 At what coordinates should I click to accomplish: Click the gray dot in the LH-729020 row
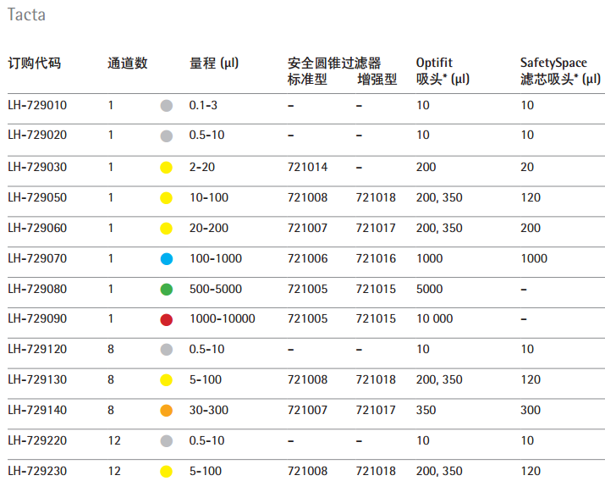pyautogui.click(x=167, y=135)
